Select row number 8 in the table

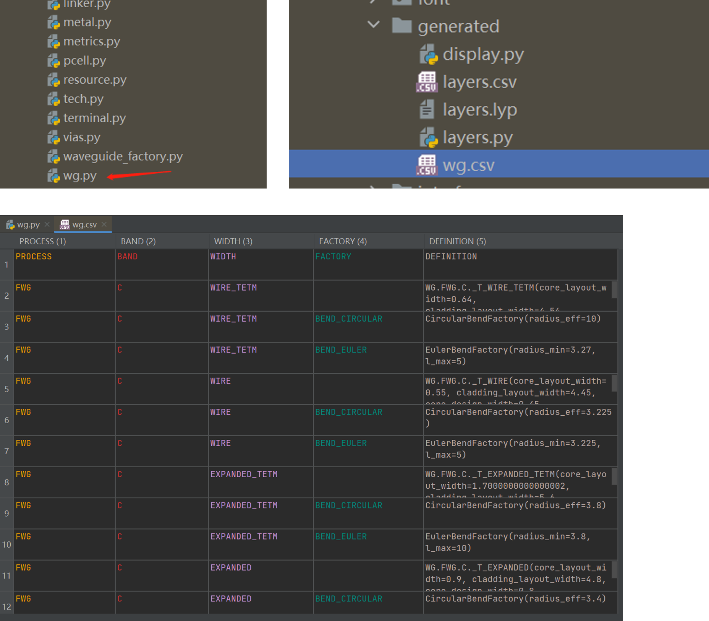(7, 483)
